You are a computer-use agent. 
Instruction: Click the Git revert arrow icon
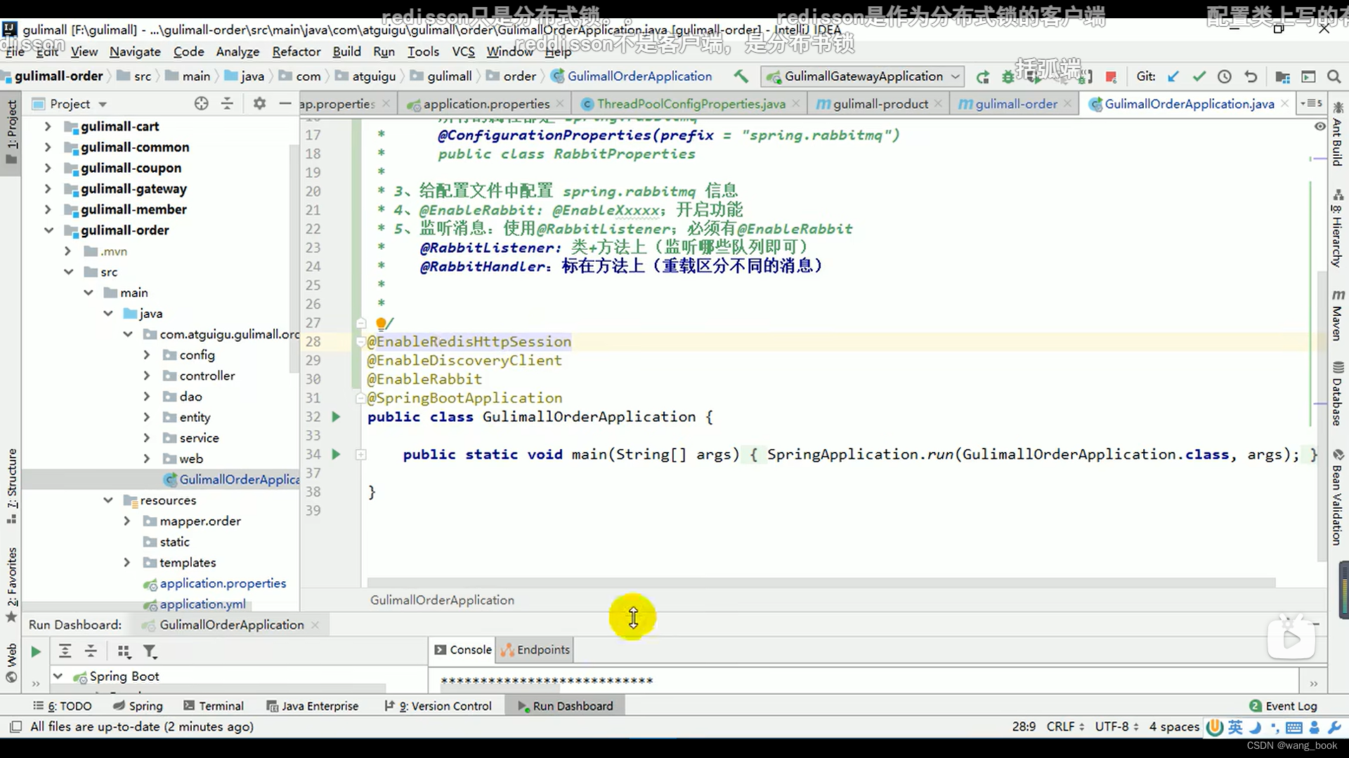click(x=1251, y=77)
